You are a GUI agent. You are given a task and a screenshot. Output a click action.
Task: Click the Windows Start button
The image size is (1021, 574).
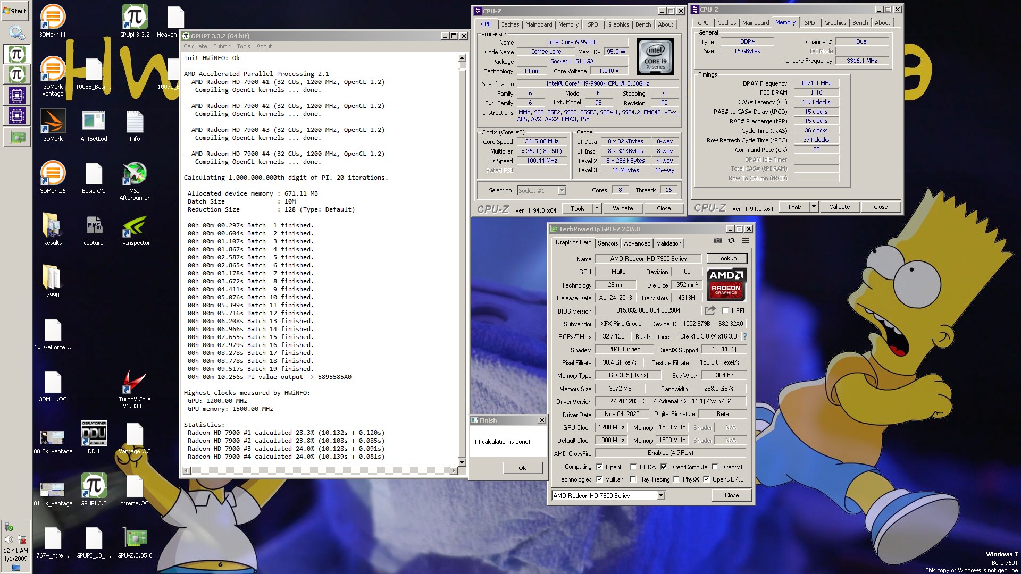[14, 11]
